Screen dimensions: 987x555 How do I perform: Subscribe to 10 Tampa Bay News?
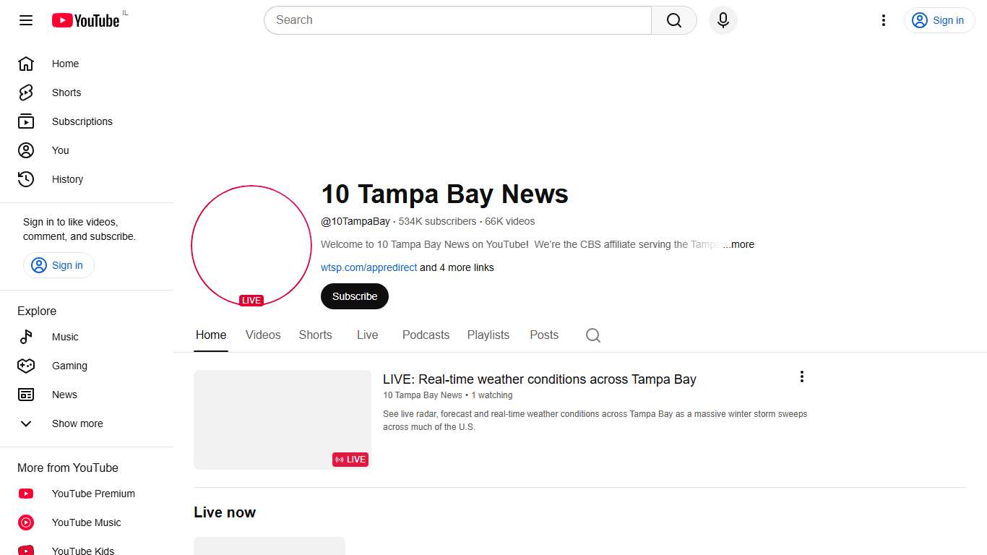coord(354,296)
